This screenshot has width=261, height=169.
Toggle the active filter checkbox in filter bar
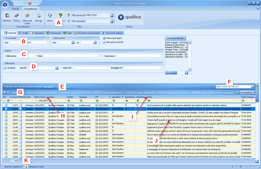[8, 93]
